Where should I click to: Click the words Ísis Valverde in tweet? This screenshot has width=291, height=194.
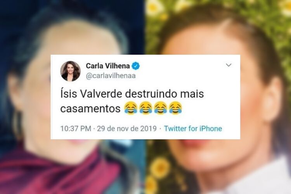coord(91,94)
